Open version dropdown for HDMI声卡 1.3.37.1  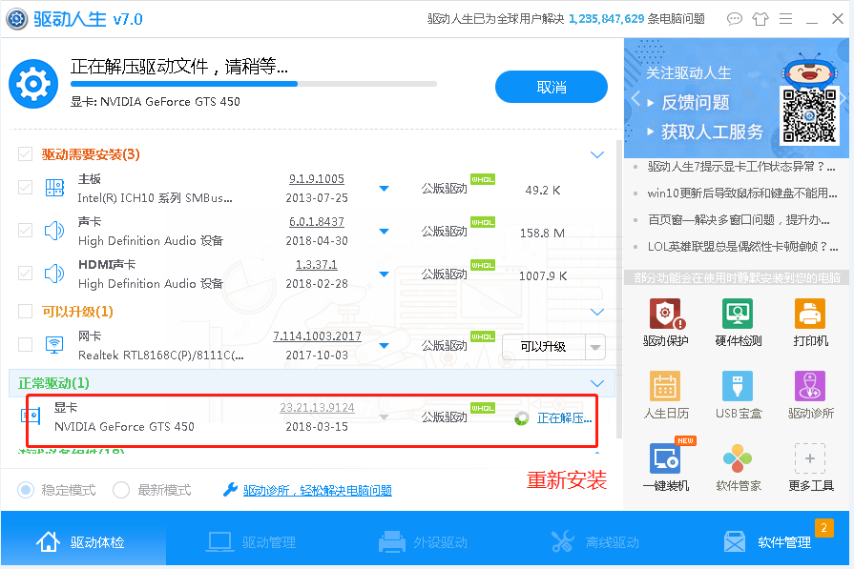[x=384, y=274]
